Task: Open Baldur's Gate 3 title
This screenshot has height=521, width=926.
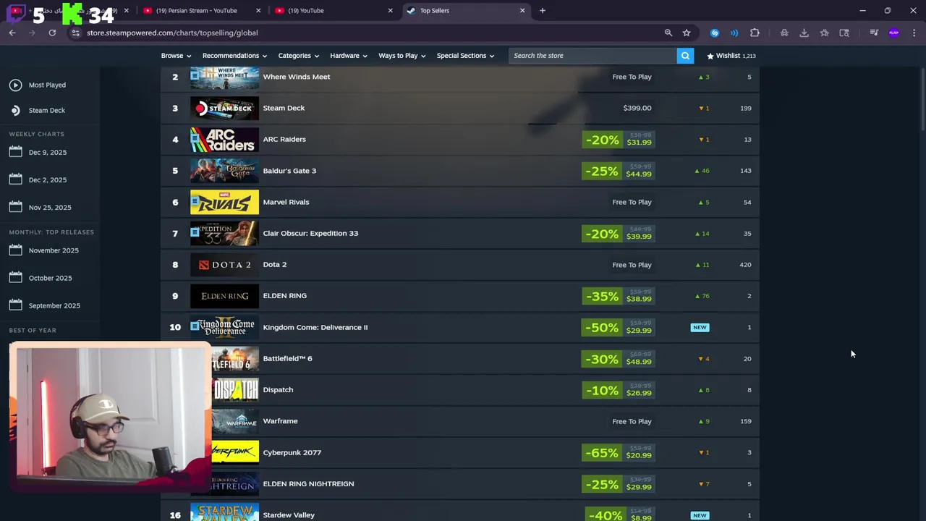Action: 289,171
